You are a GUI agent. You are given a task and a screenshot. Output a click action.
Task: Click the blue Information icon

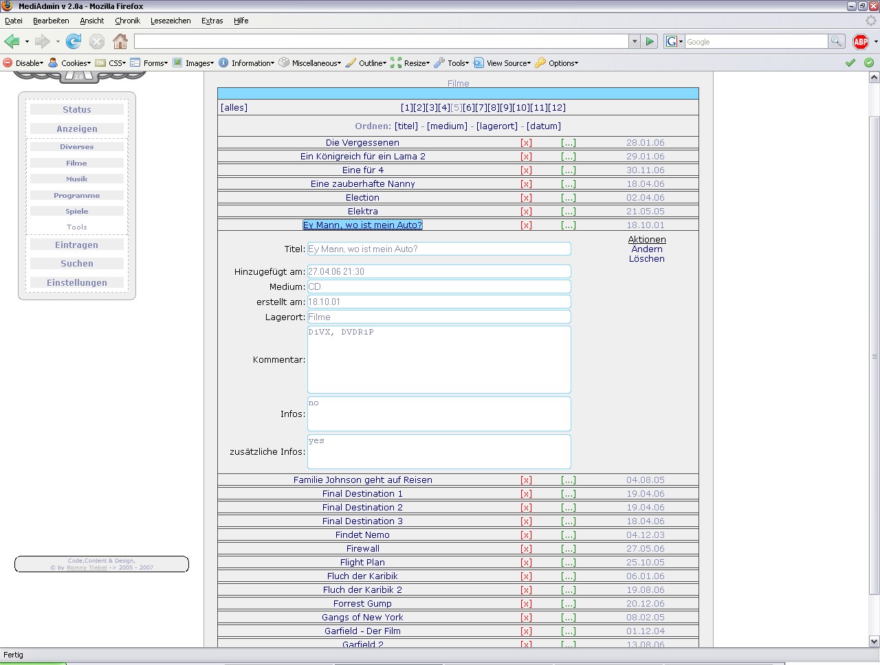click(223, 63)
